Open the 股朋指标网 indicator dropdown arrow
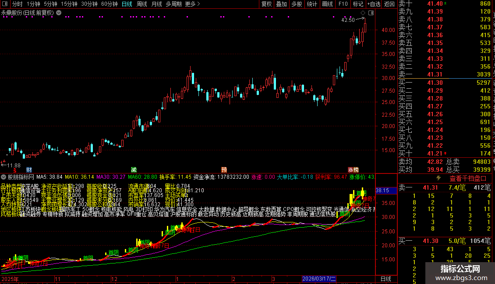The image size is (495, 284). point(4,177)
